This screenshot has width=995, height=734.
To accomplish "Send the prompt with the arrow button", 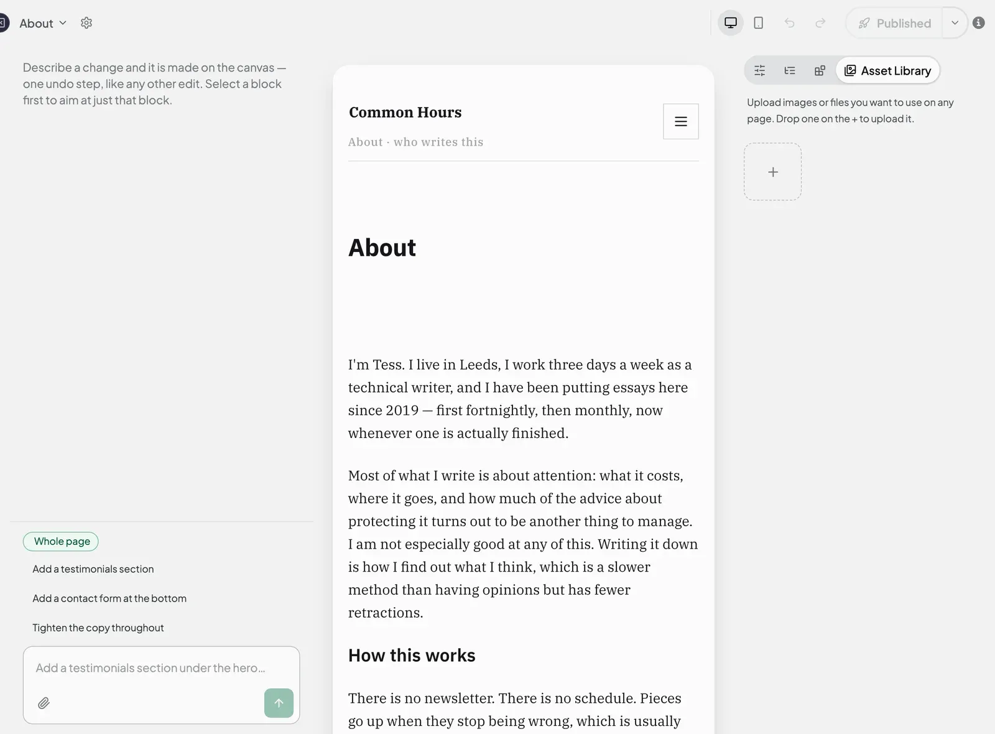I will click(279, 703).
